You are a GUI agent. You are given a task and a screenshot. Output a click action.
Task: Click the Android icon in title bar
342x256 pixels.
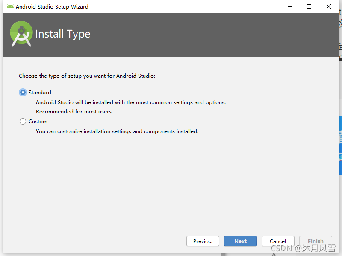10,6
